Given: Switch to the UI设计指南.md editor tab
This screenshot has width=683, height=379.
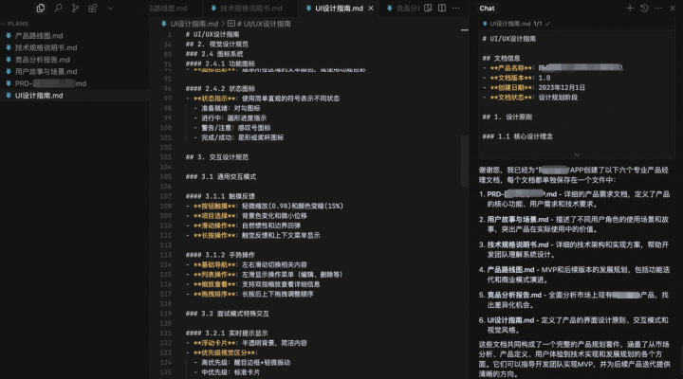Looking at the screenshot, I should click(339, 9).
